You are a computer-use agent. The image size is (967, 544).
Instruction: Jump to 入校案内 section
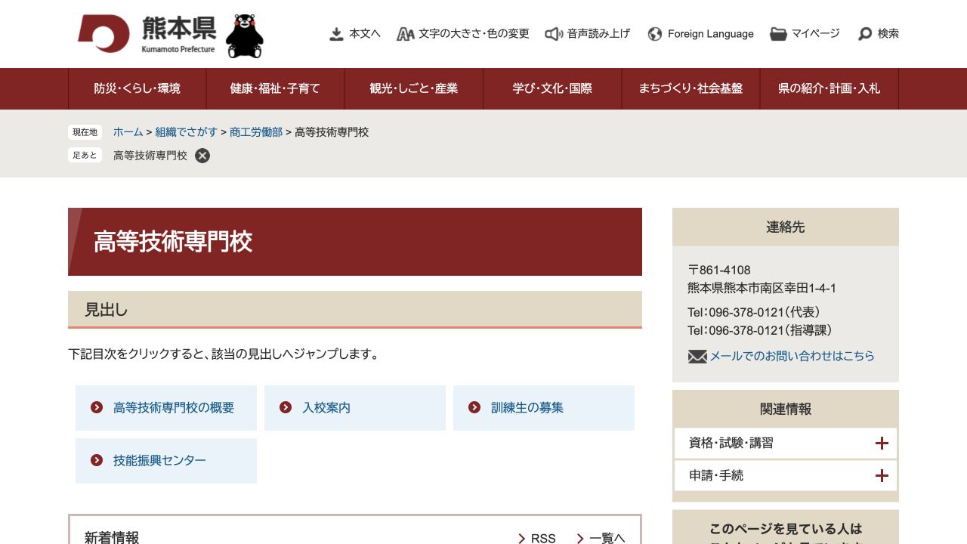coord(355,408)
